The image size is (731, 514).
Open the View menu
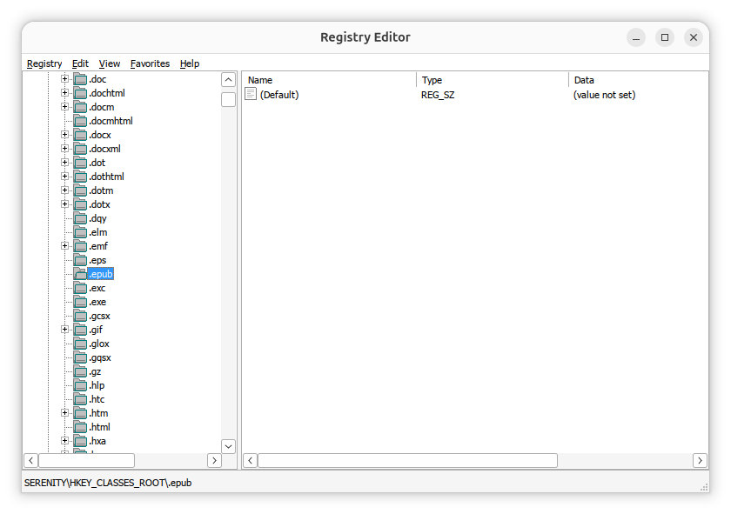tap(110, 63)
